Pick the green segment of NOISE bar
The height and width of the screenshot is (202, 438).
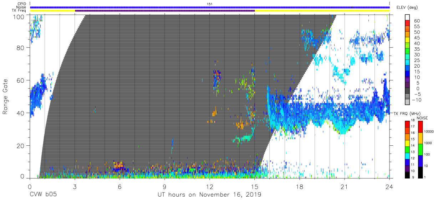click(420, 150)
